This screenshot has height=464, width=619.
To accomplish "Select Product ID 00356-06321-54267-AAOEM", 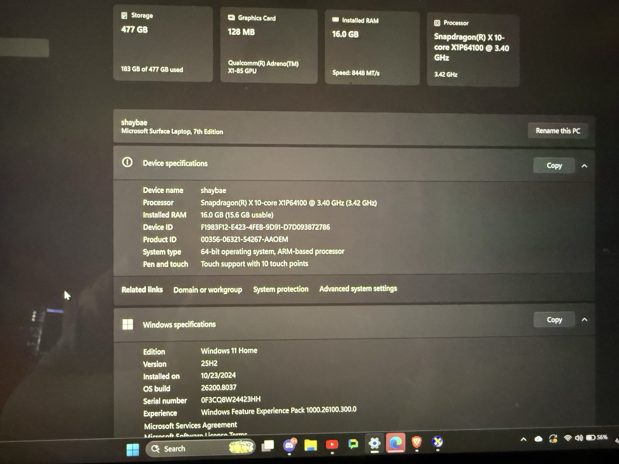I will coord(244,239).
